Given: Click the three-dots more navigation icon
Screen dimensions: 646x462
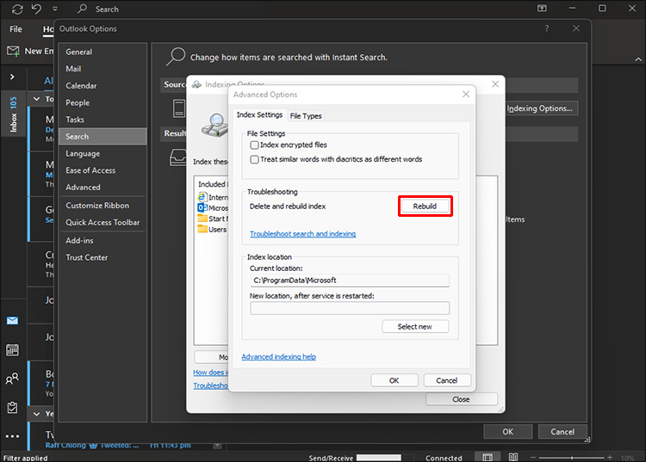Looking at the screenshot, I should point(12,436).
